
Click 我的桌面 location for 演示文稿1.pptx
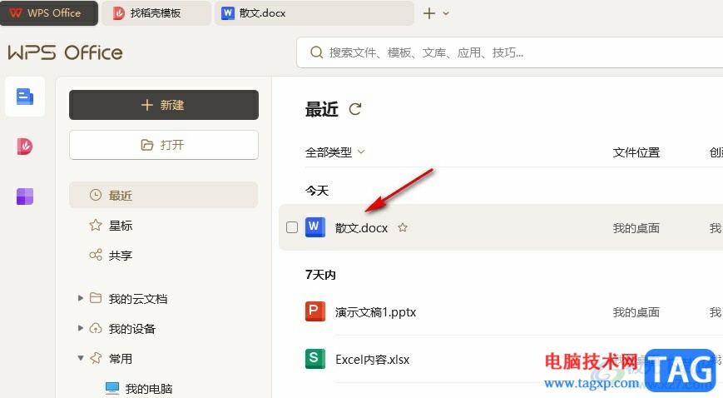click(636, 312)
